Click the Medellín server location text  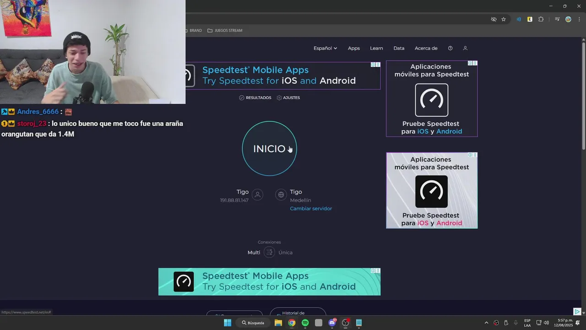[300, 200]
